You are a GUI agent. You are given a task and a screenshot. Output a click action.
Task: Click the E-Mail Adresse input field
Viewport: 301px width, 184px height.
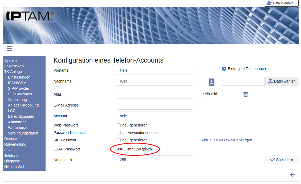pos(155,105)
